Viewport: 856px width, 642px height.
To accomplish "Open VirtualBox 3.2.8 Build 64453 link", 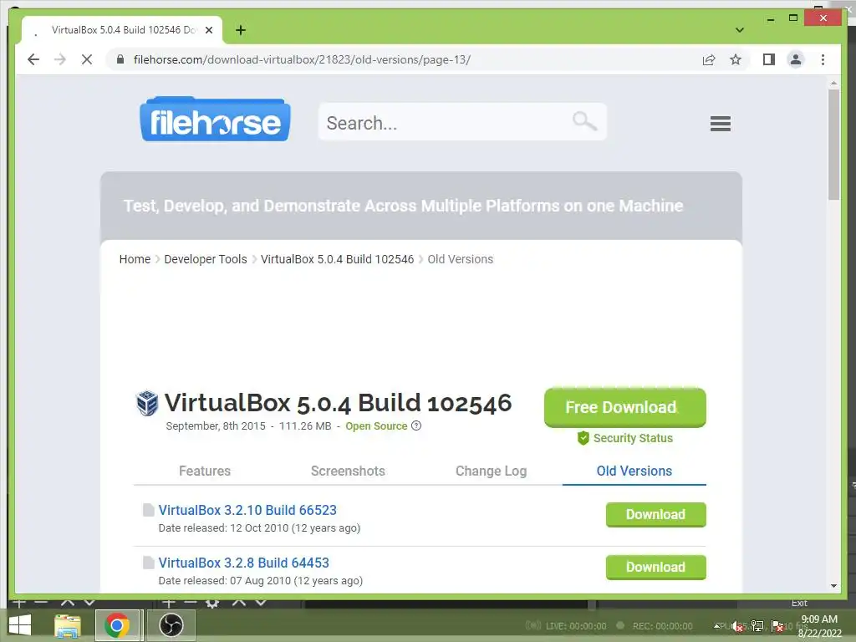I will click(243, 563).
